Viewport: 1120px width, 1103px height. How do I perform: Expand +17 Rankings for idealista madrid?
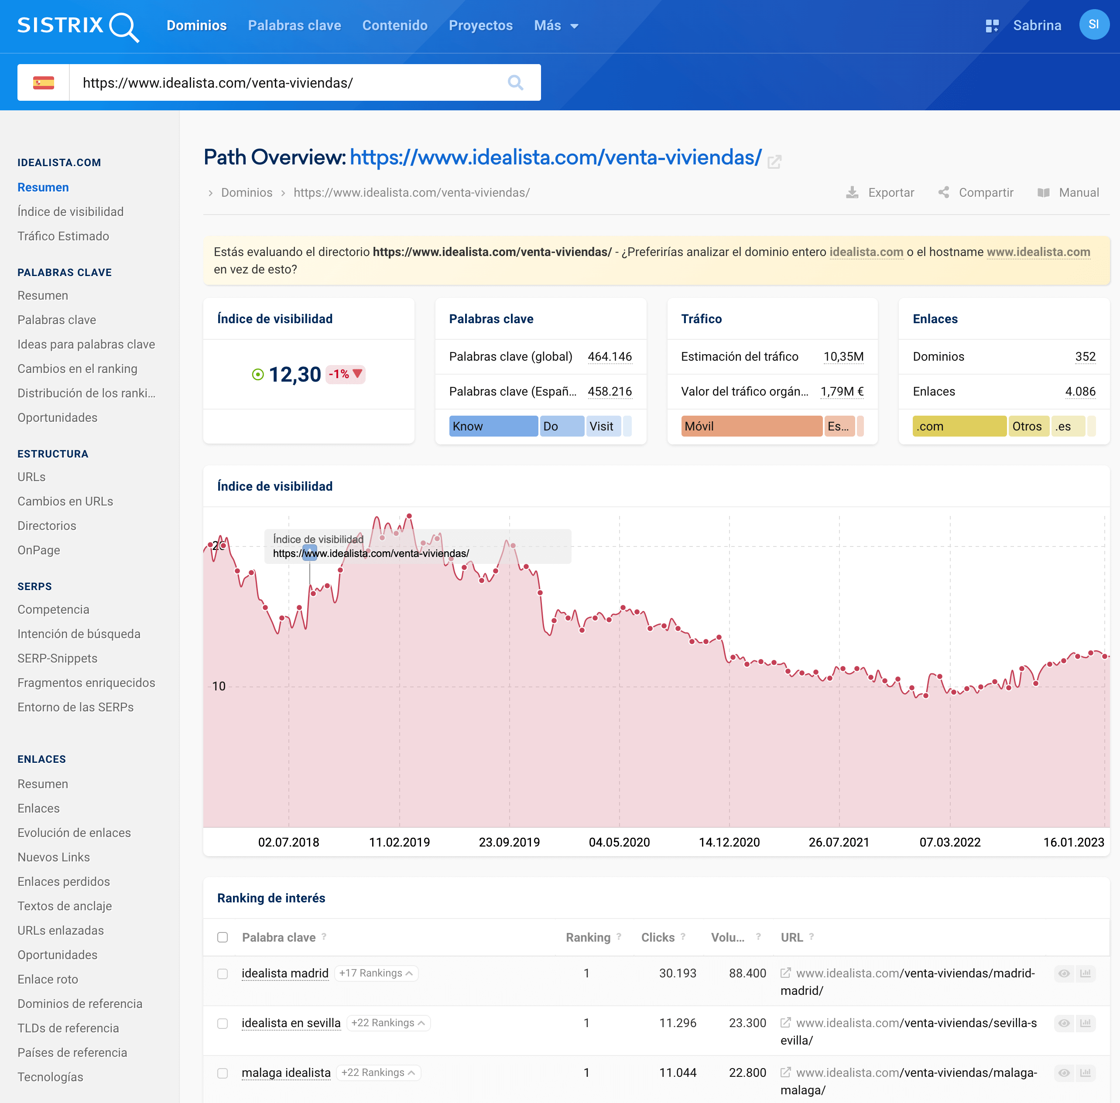(x=376, y=973)
